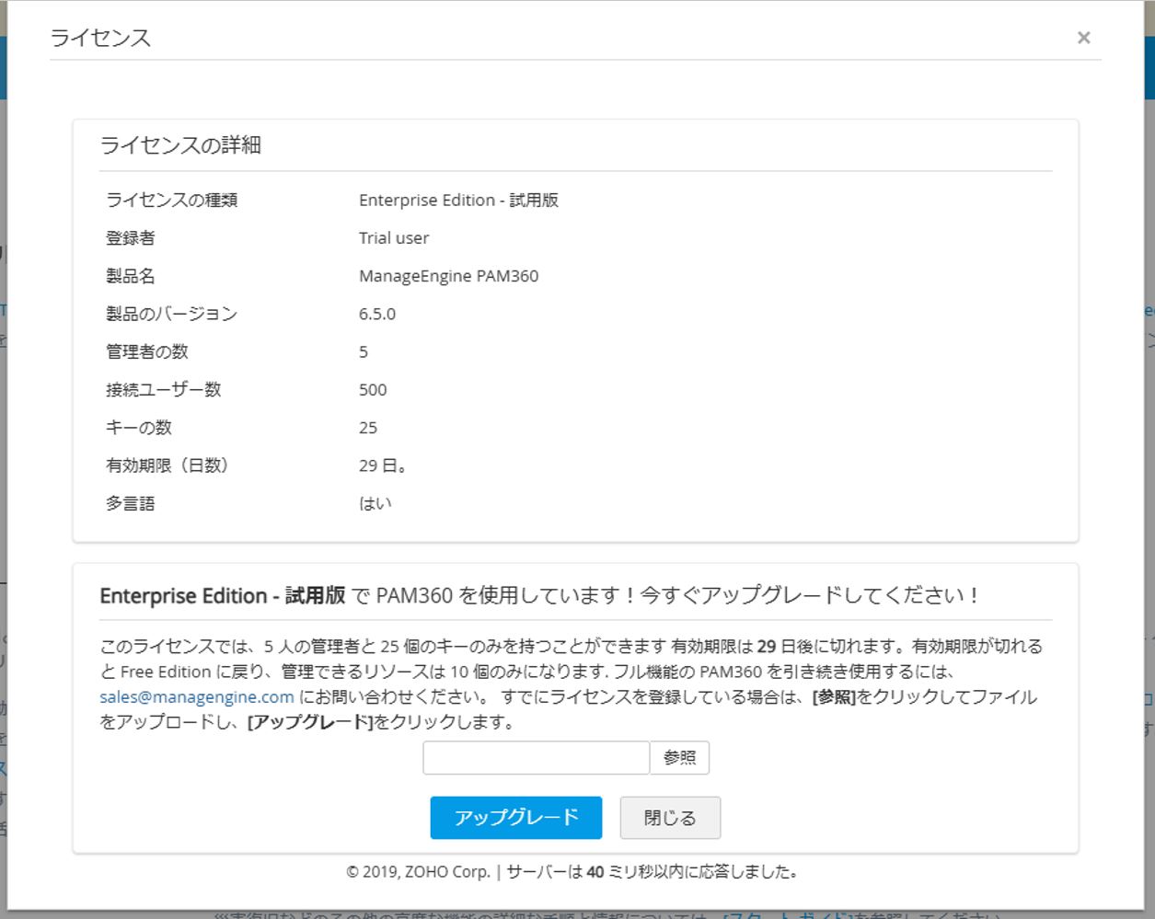Click the 多言語 label

[x=130, y=503]
